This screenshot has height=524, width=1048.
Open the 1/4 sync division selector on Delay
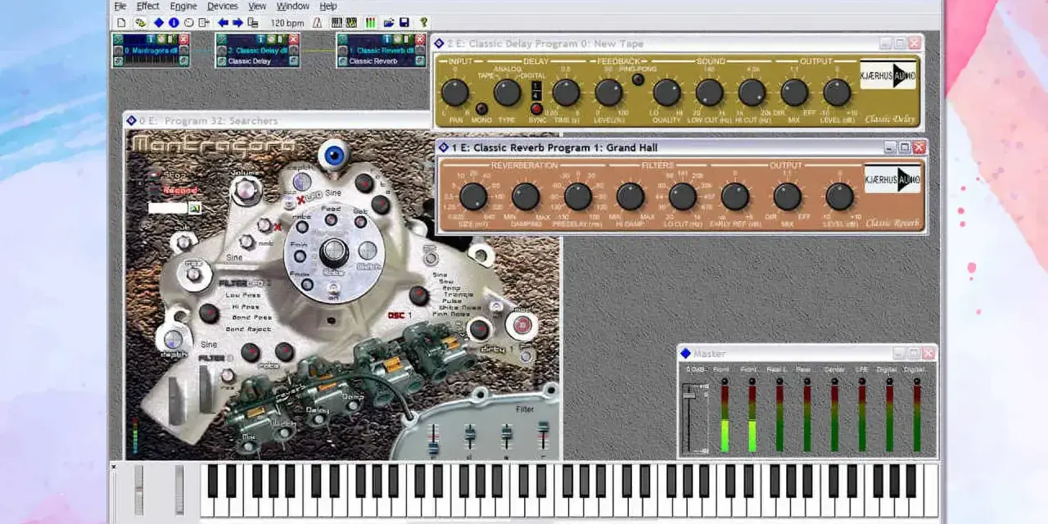tap(536, 90)
